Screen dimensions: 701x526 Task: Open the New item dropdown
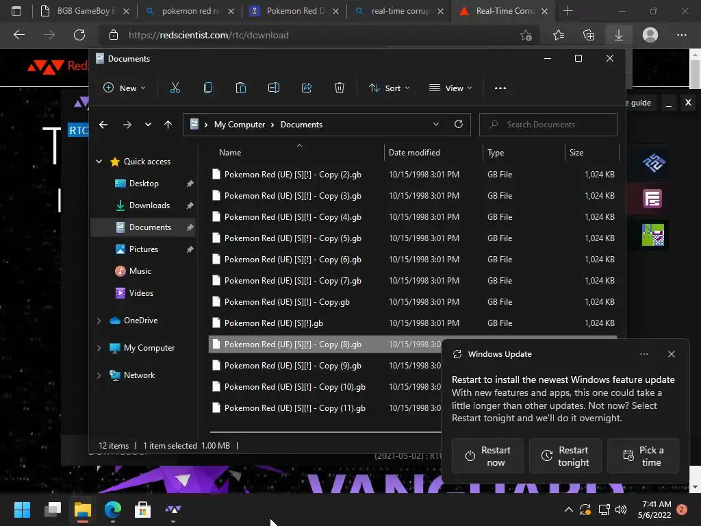(125, 88)
